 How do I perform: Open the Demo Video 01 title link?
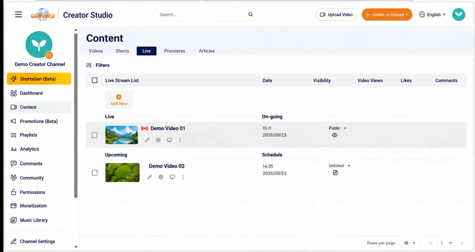168,128
